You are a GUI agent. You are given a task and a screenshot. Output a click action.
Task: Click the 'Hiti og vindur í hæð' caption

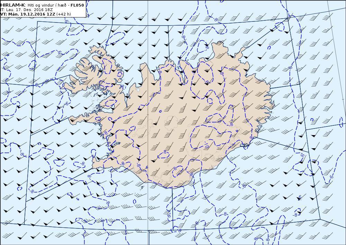tap(47, 5)
